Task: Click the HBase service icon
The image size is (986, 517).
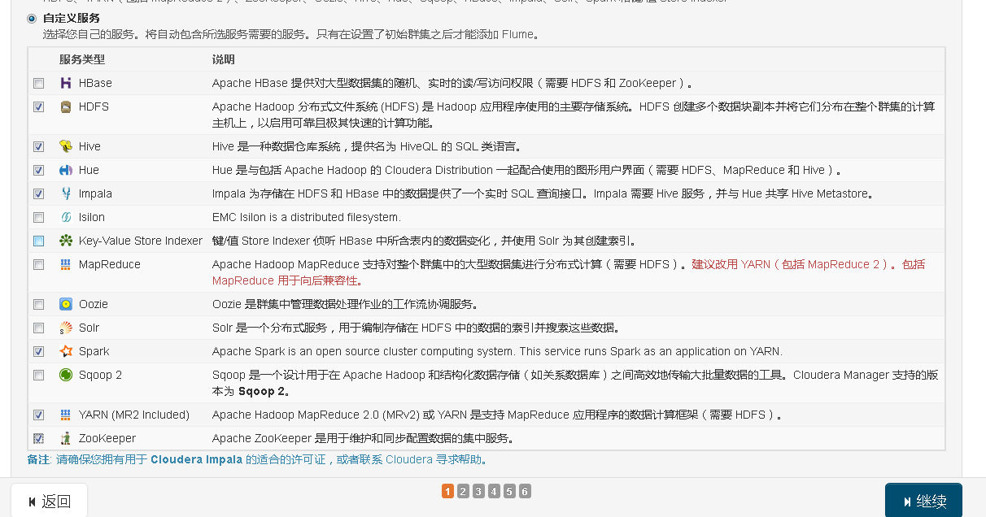Action: coord(66,83)
